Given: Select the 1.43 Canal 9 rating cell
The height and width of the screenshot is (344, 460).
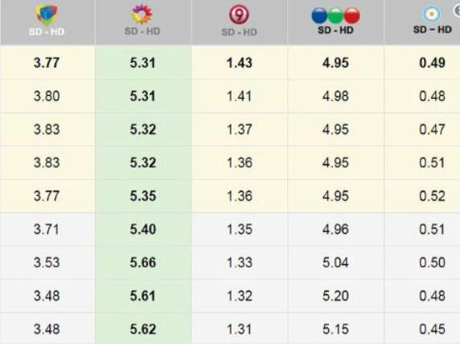Looking at the screenshot, I should 240,63.
